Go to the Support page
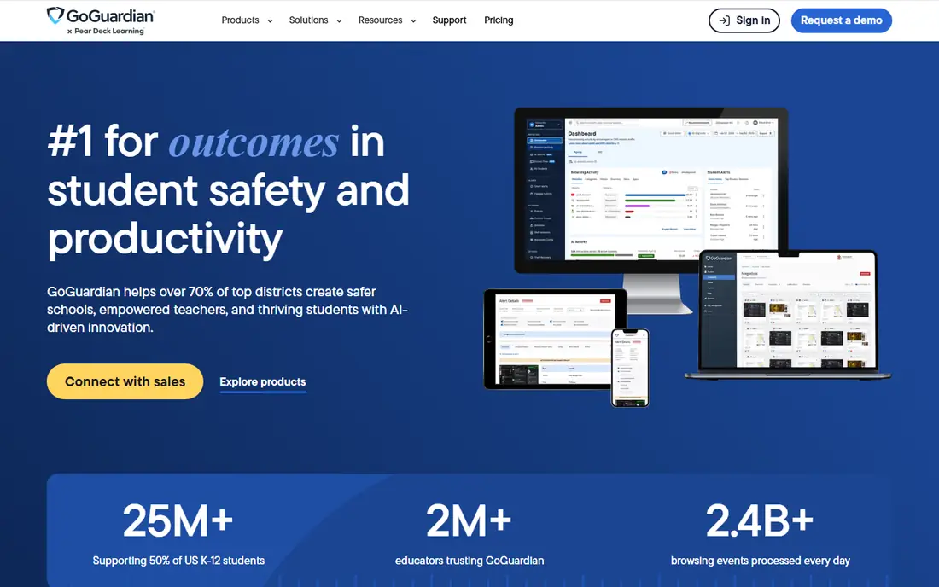The height and width of the screenshot is (587, 939). pos(449,20)
